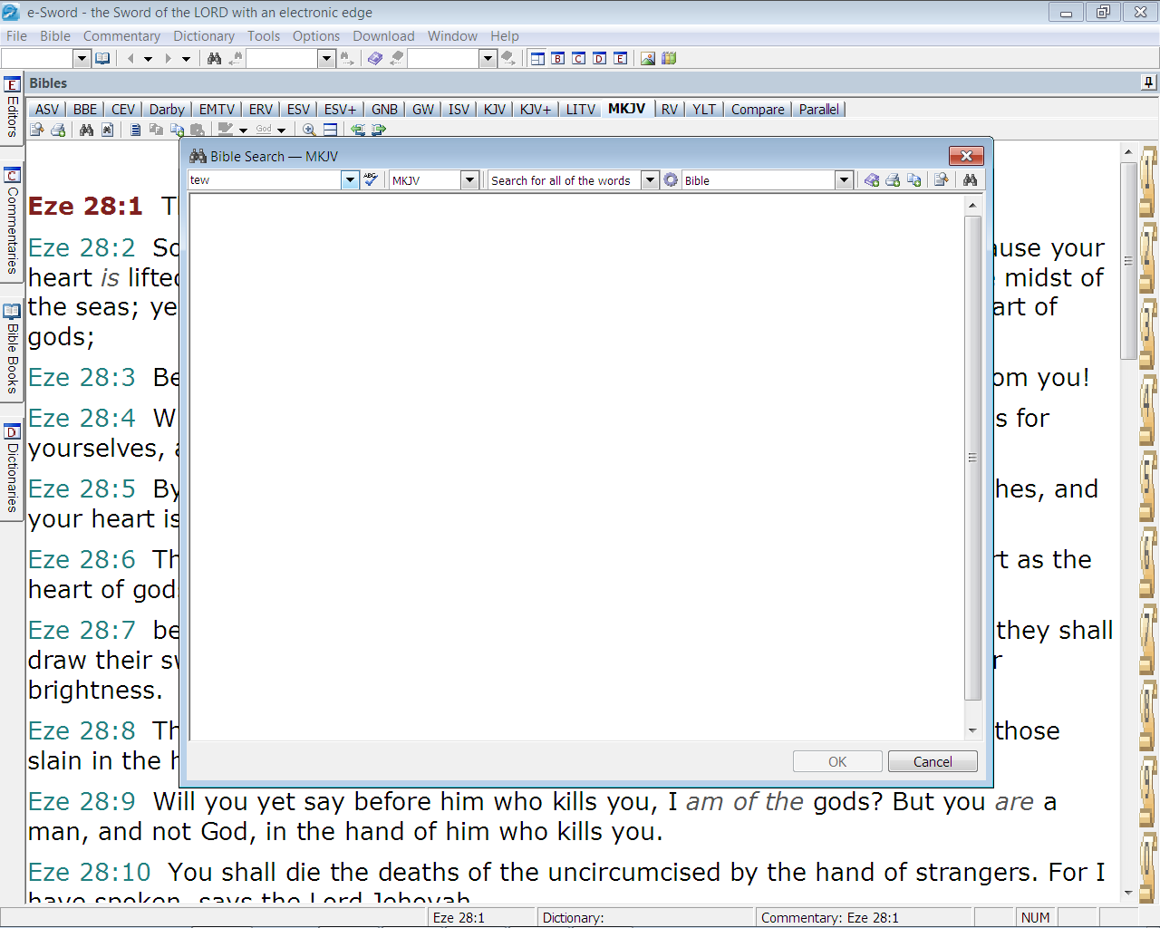Click the binoculars search icon in Bibles toolbar
The image size is (1160, 928).
tap(86, 130)
